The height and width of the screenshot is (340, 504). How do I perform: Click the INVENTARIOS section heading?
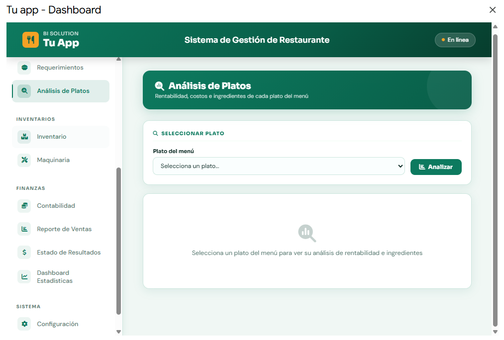point(36,119)
